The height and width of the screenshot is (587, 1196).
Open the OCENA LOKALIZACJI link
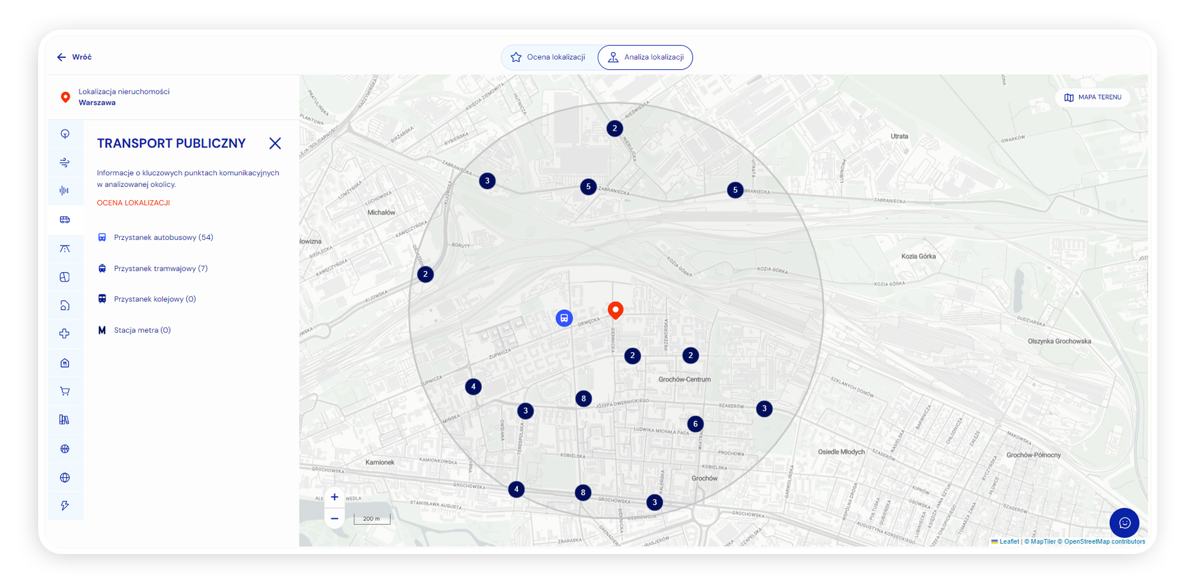133,203
